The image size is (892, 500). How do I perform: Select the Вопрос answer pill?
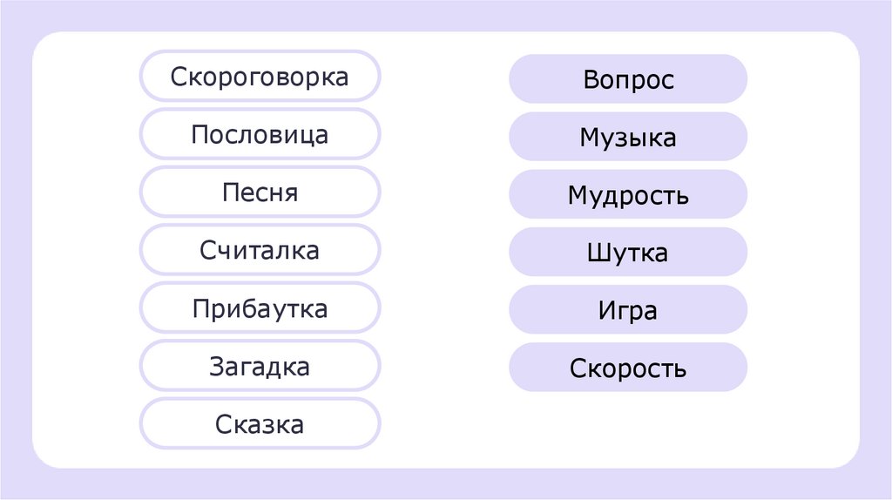click(628, 80)
